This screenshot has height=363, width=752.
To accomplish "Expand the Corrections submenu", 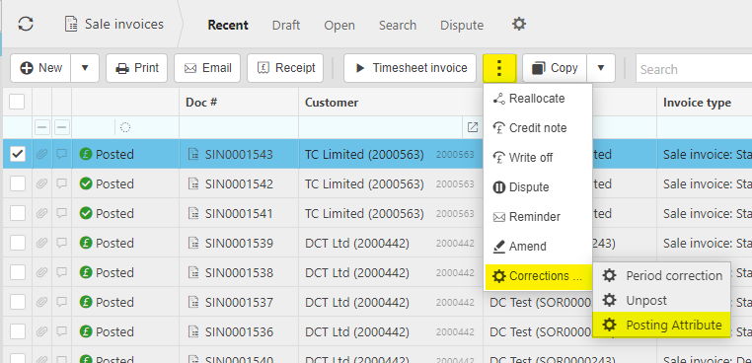I will [x=538, y=276].
